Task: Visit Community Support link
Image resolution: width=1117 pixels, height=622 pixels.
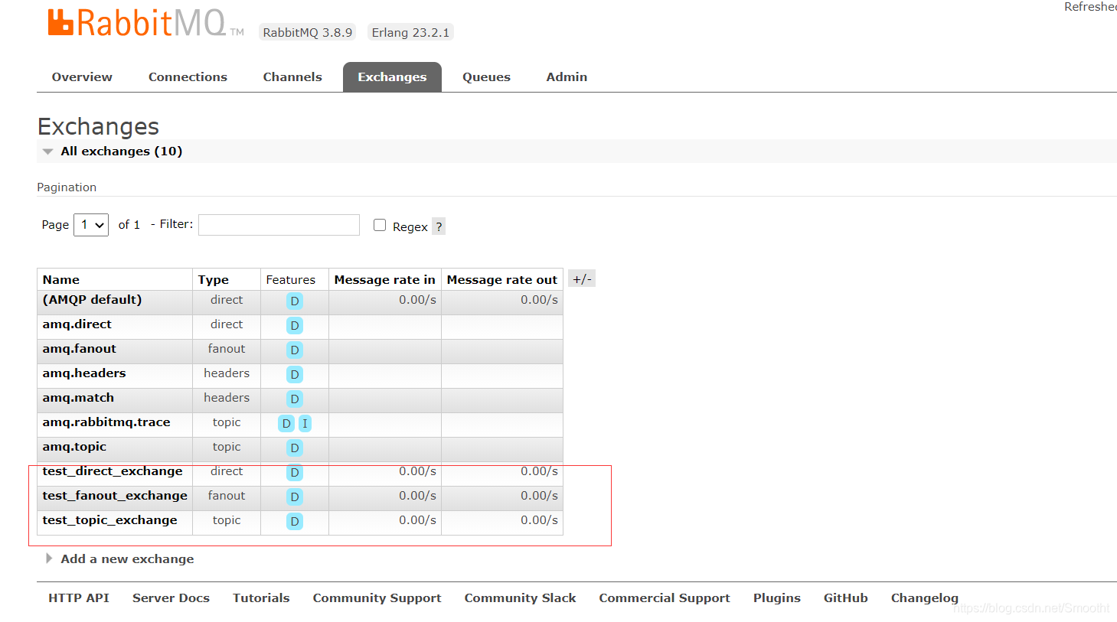Action: point(377,598)
